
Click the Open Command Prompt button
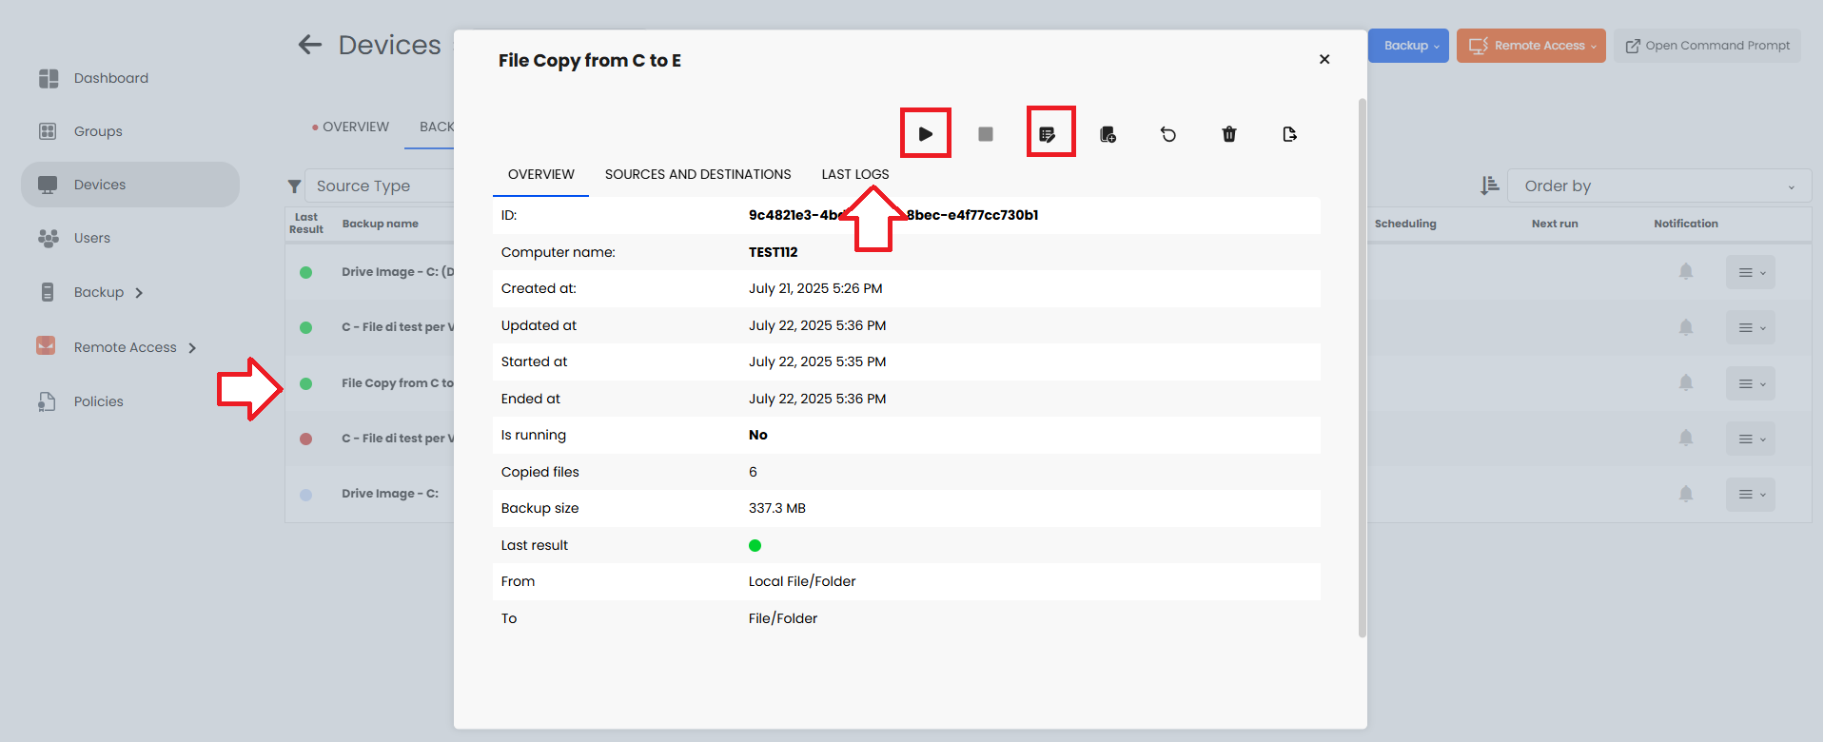pyautogui.click(x=1707, y=46)
